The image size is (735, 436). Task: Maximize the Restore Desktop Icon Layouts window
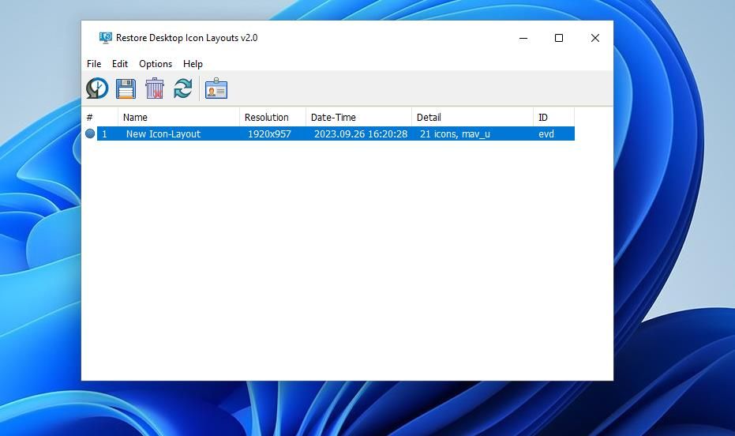point(559,38)
